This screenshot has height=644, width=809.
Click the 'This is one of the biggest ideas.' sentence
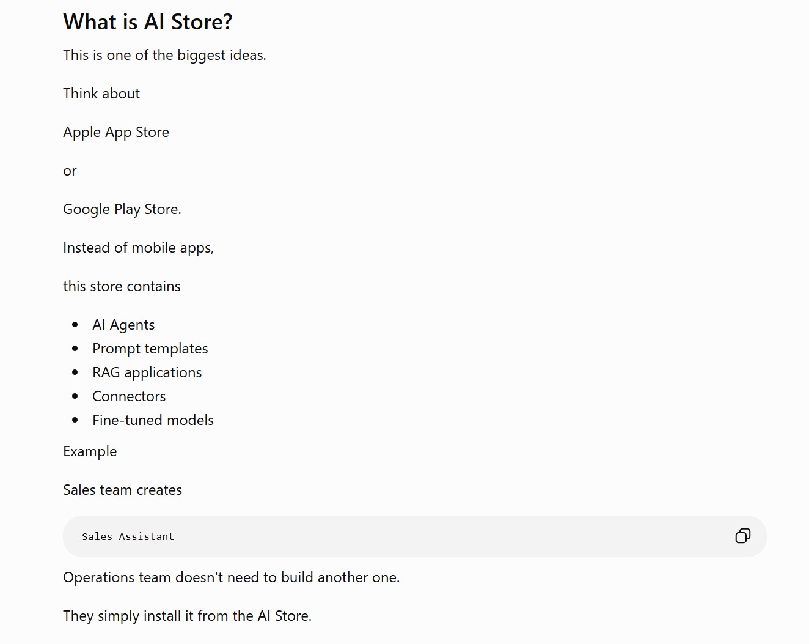tap(165, 55)
